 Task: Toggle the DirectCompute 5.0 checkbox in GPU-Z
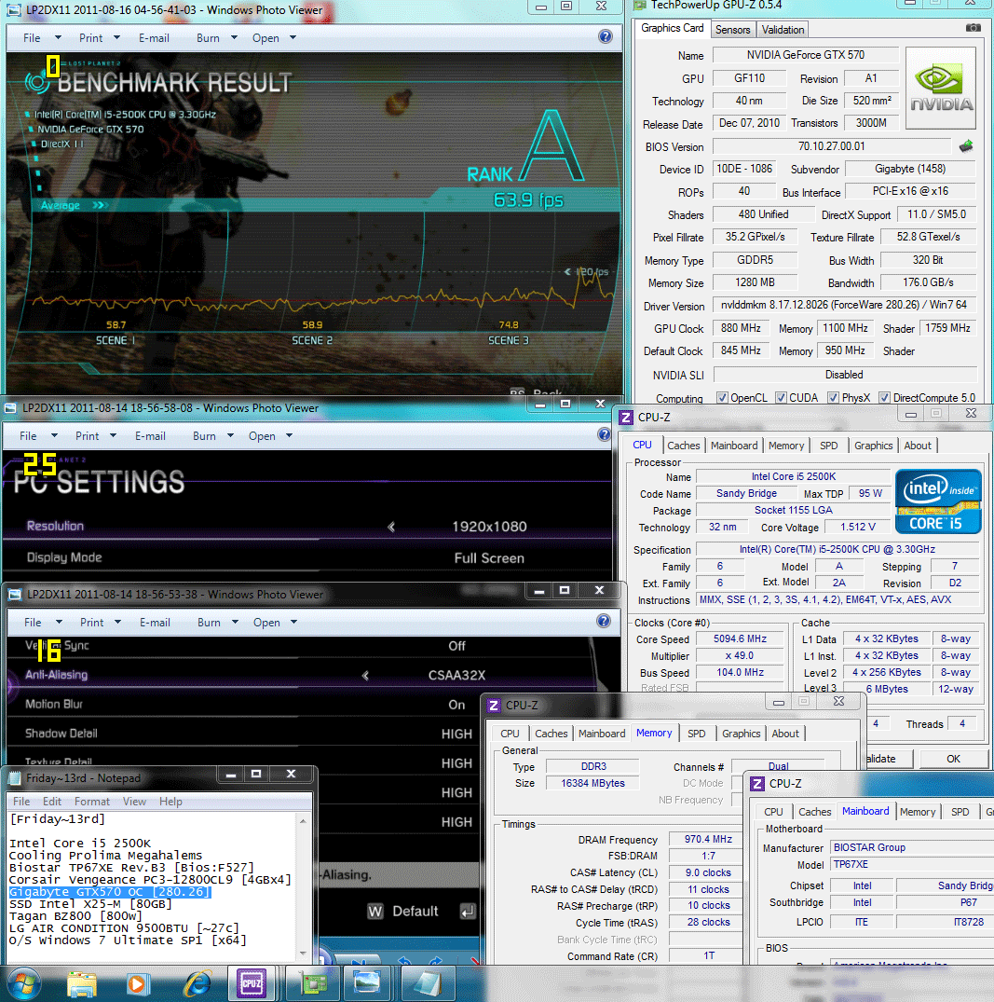(x=884, y=397)
